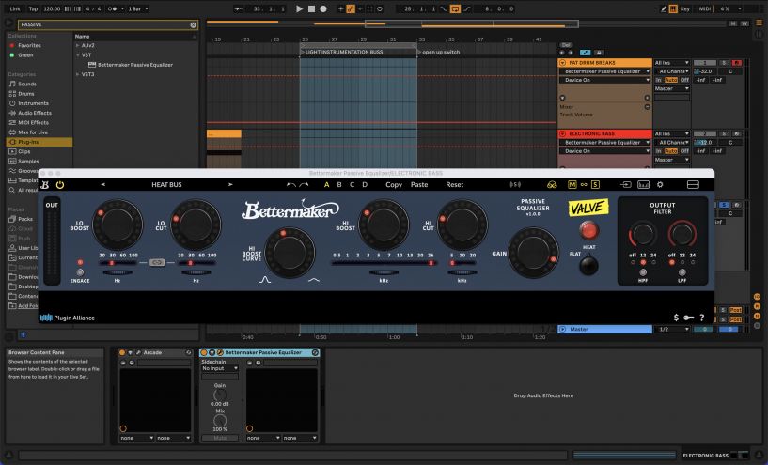Open FAT DRUM BREAKS Device On dropdown
768x465 pixels.
[604, 80]
